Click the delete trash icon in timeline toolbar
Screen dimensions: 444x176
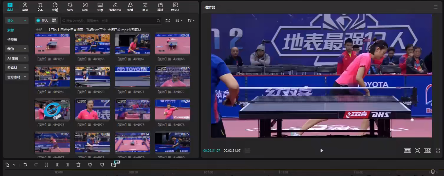click(x=78, y=165)
